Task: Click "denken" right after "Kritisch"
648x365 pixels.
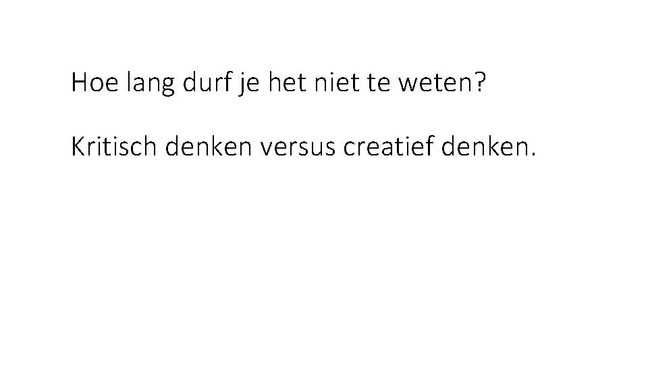Action: click(x=209, y=146)
